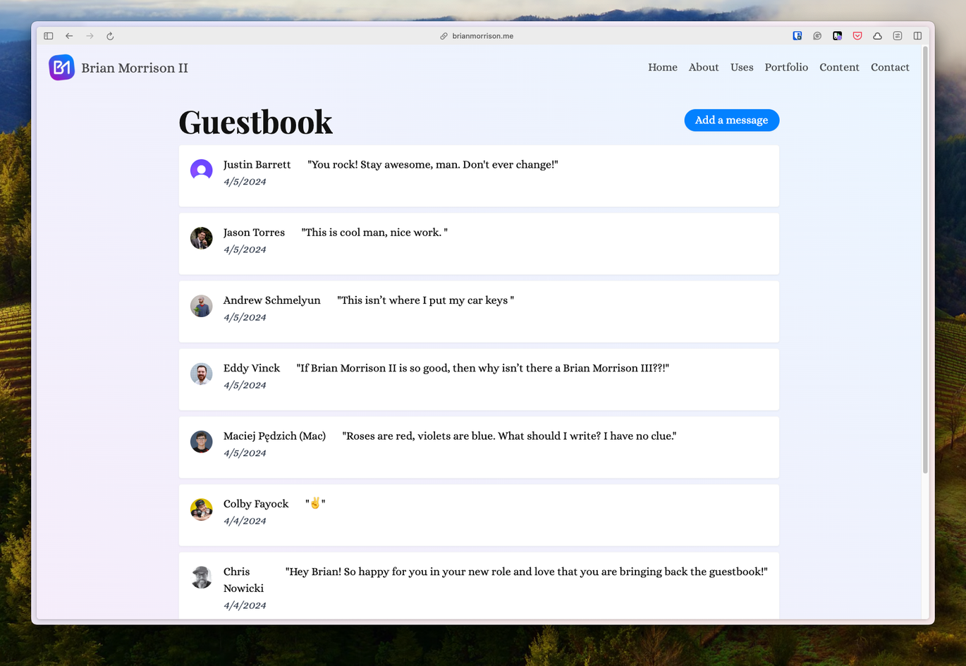The height and width of the screenshot is (666, 966).
Task: Click the name Colby Fayock
Action: [256, 504]
